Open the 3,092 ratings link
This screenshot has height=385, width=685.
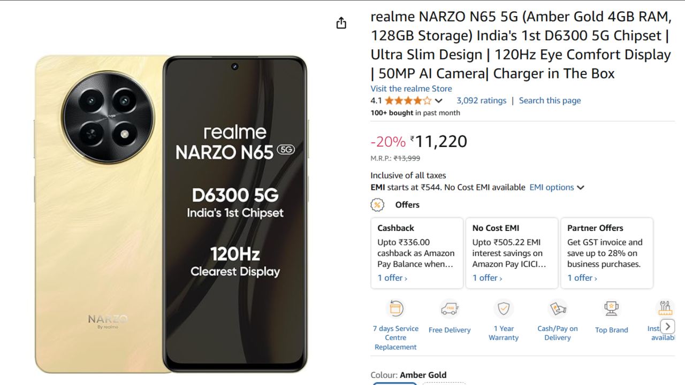[x=481, y=101]
